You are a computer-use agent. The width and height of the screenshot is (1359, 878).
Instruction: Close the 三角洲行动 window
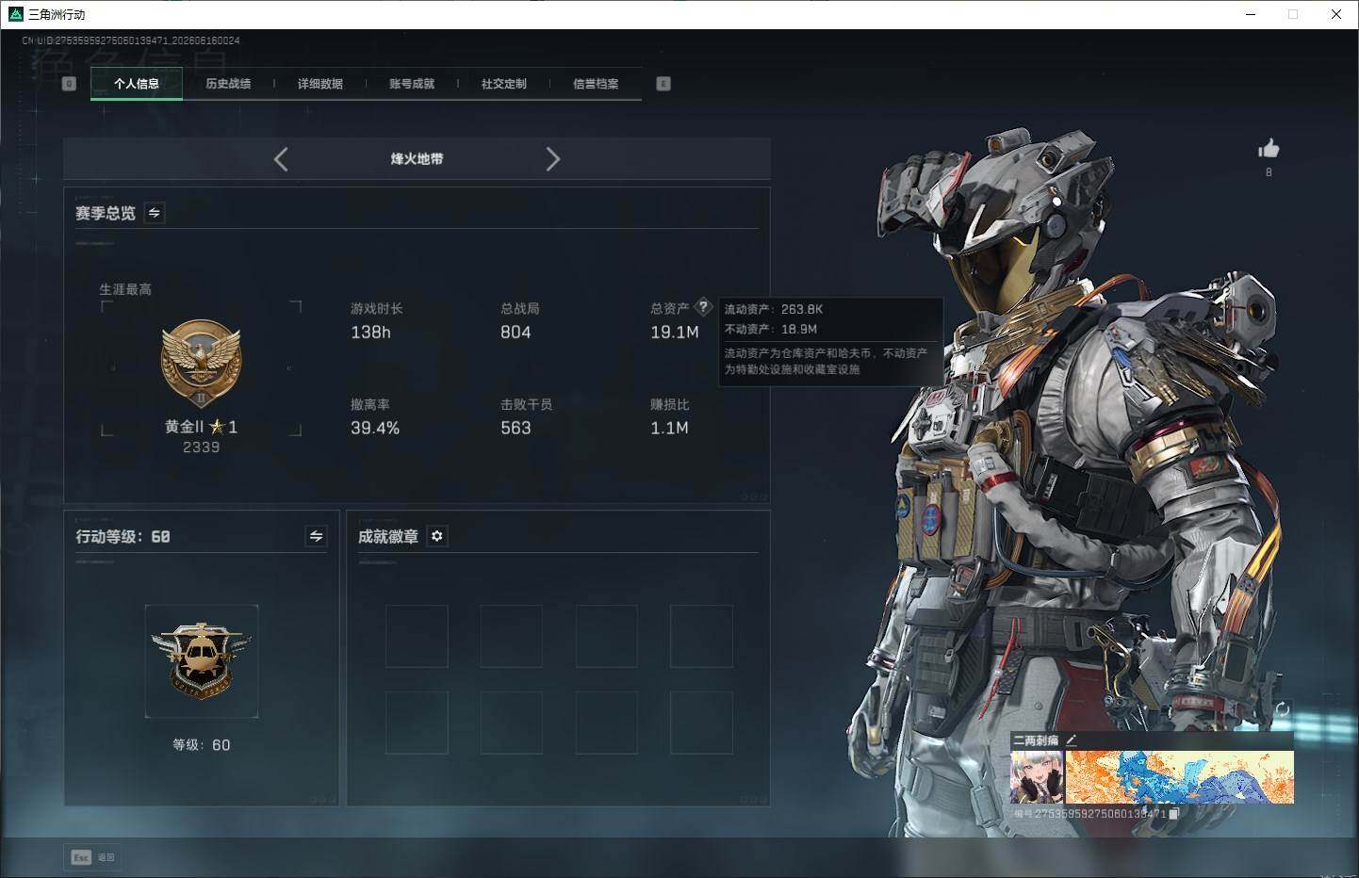[x=1336, y=14]
